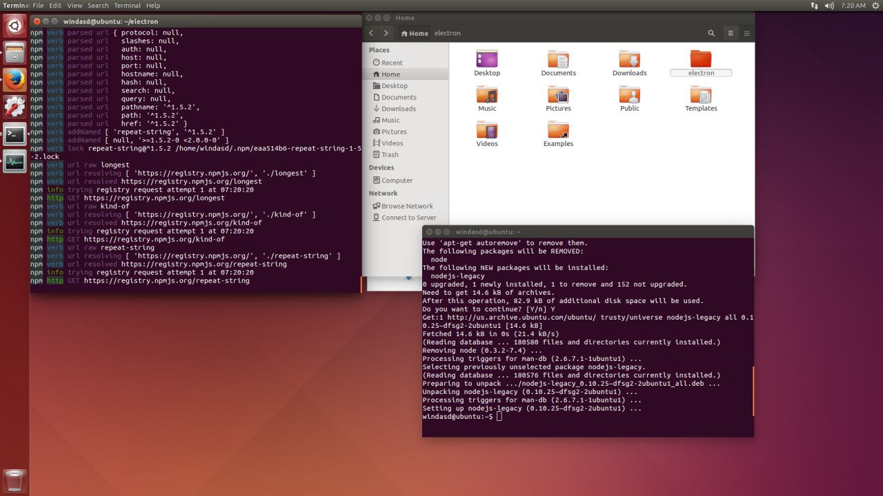Click the Files search icon
The image size is (883, 496).
(711, 33)
